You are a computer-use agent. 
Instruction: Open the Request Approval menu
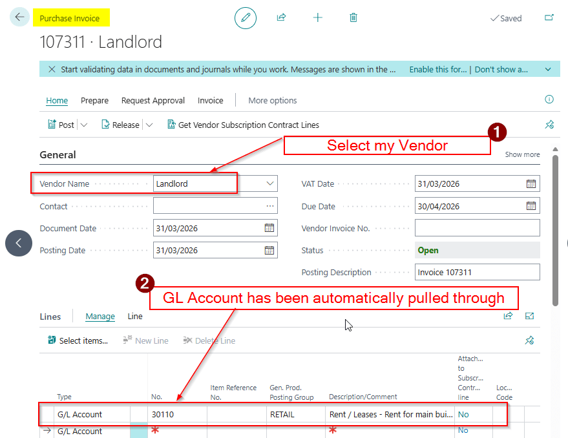[x=153, y=100]
